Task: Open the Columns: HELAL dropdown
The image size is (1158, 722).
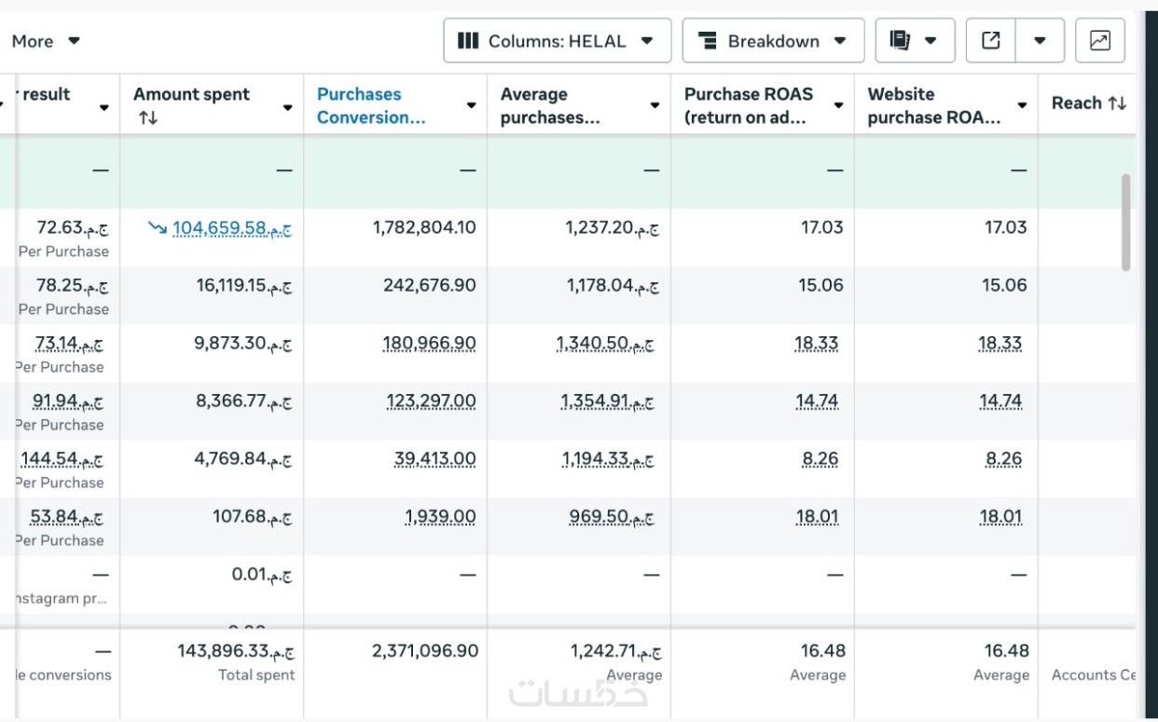Action: pos(557,41)
